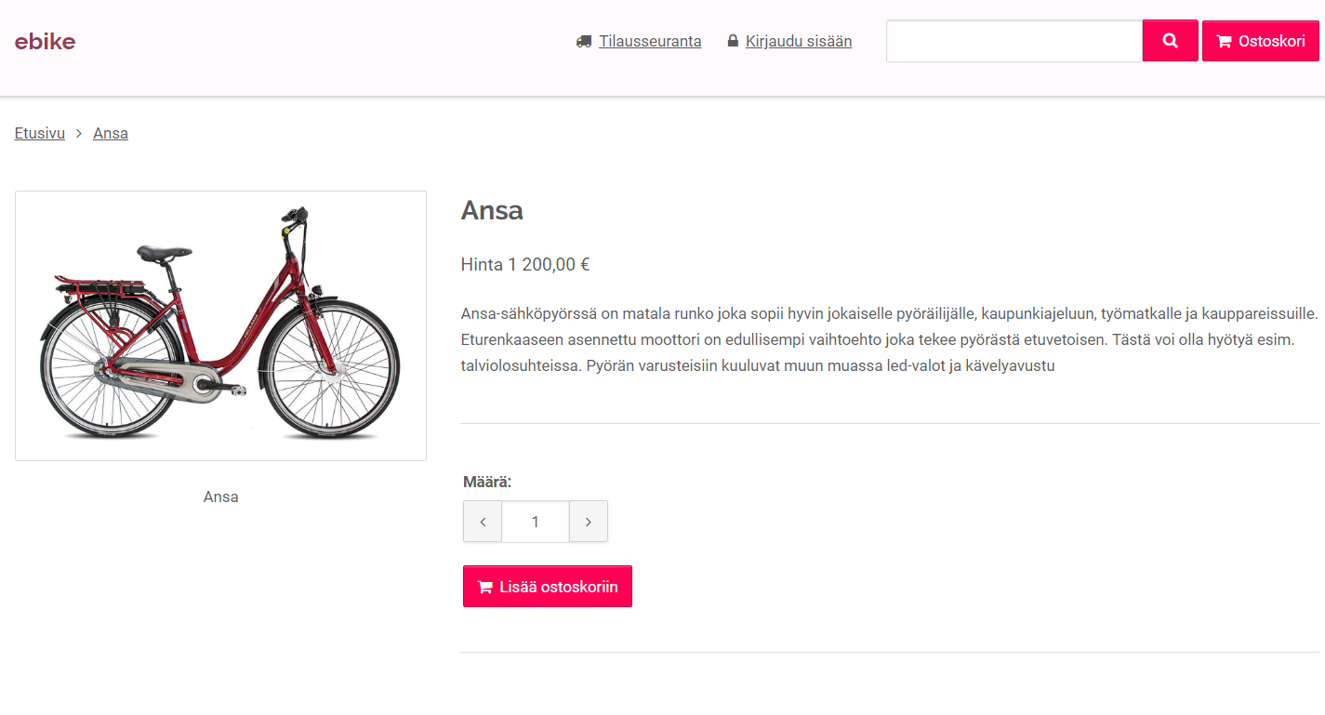Image resolution: width=1325 pixels, height=715 pixels.
Task: Click the ebike site logo
Action: 45,41
